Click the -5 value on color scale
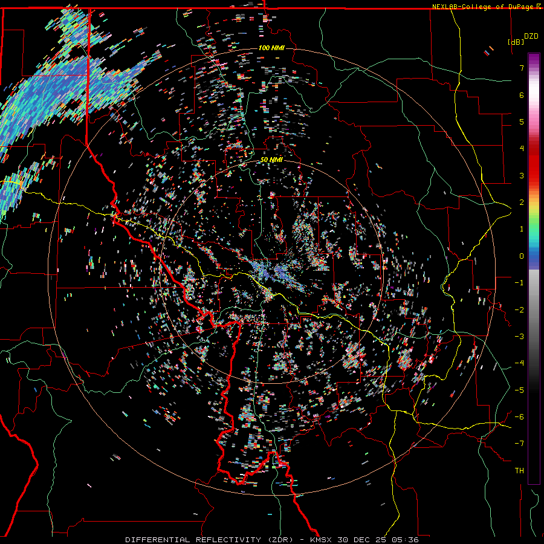 coord(519,390)
